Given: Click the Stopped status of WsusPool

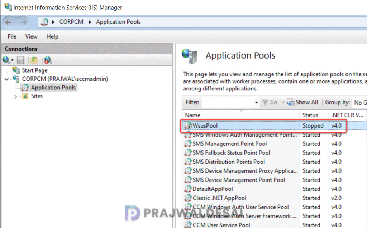Looking at the screenshot, I should [313, 126].
